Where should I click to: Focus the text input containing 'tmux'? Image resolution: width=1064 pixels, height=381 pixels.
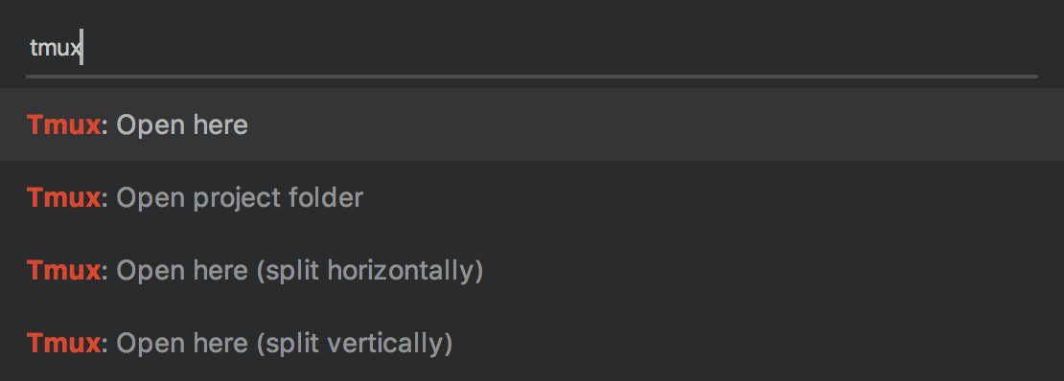pos(532,48)
